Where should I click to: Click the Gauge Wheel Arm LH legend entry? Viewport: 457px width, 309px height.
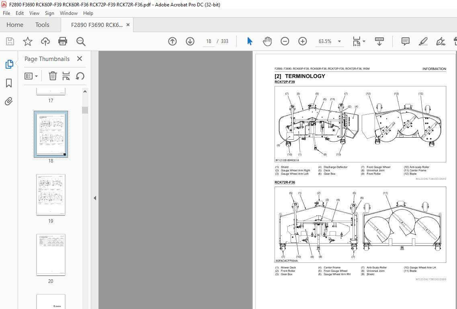(420, 267)
